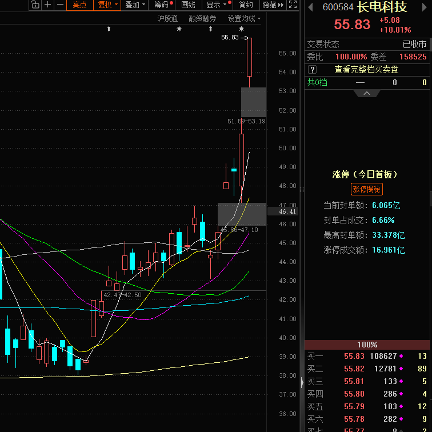Viewport: 432px width, 432px height.
Task: Click the 买一 price 55.83
Action: tap(354, 356)
